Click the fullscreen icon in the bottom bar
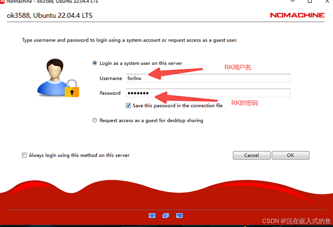Screen dimensions: 333x227 [152, 215]
